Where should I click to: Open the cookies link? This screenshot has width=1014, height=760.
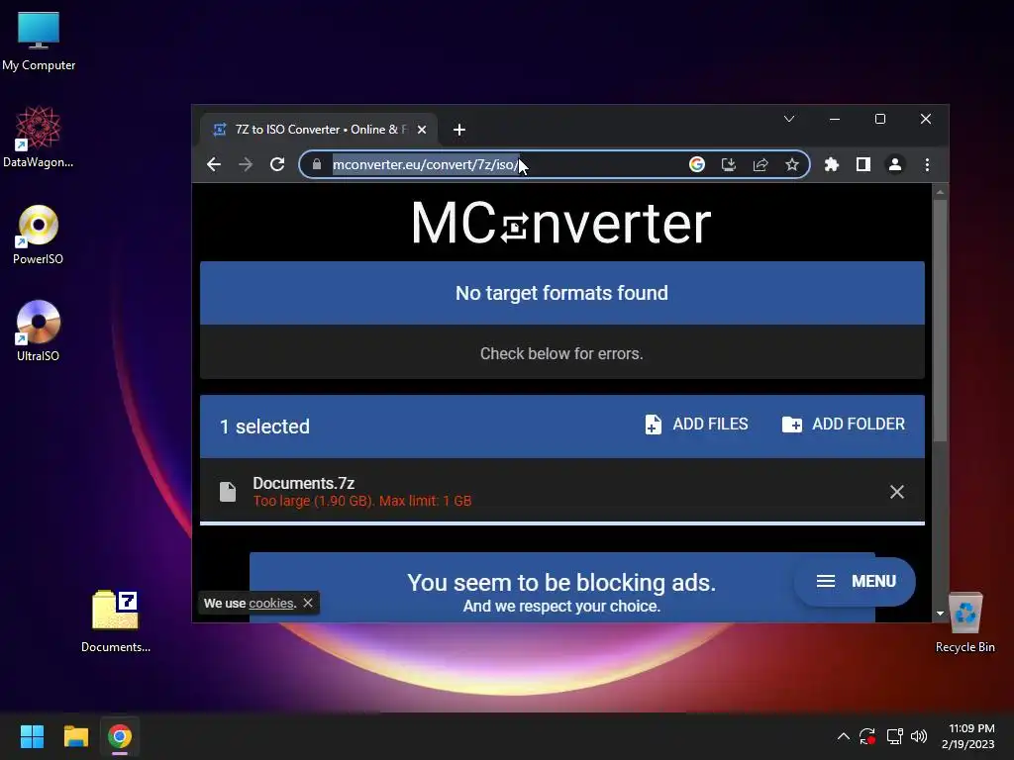point(271,603)
